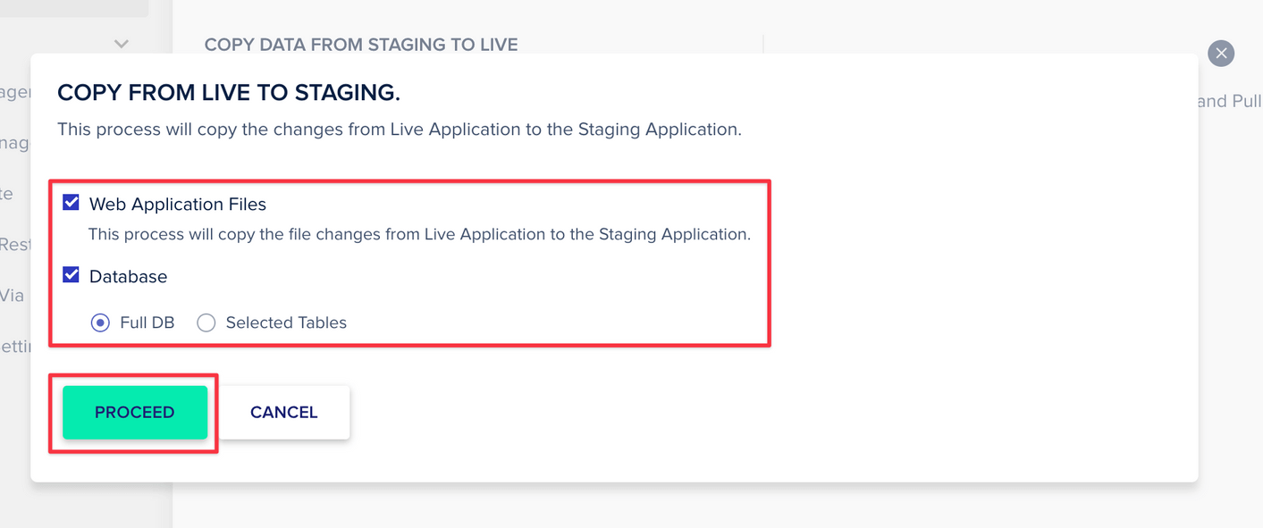1263x528 pixels.
Task: Click the 'Full DB' label text
Action: (147, 323)
